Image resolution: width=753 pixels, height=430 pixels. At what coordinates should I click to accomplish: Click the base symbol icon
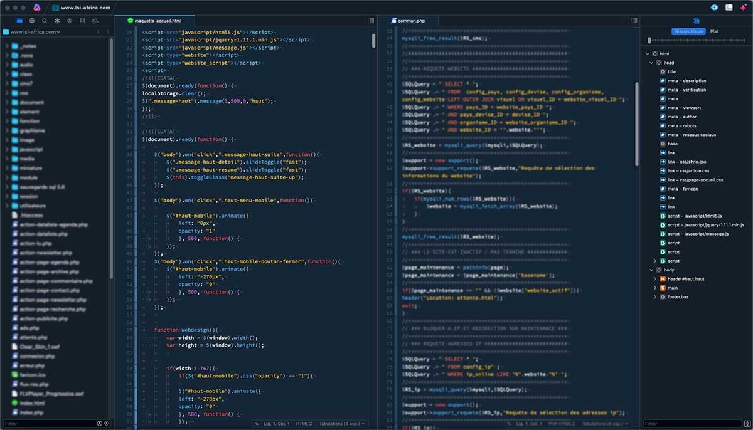(663, 144)
